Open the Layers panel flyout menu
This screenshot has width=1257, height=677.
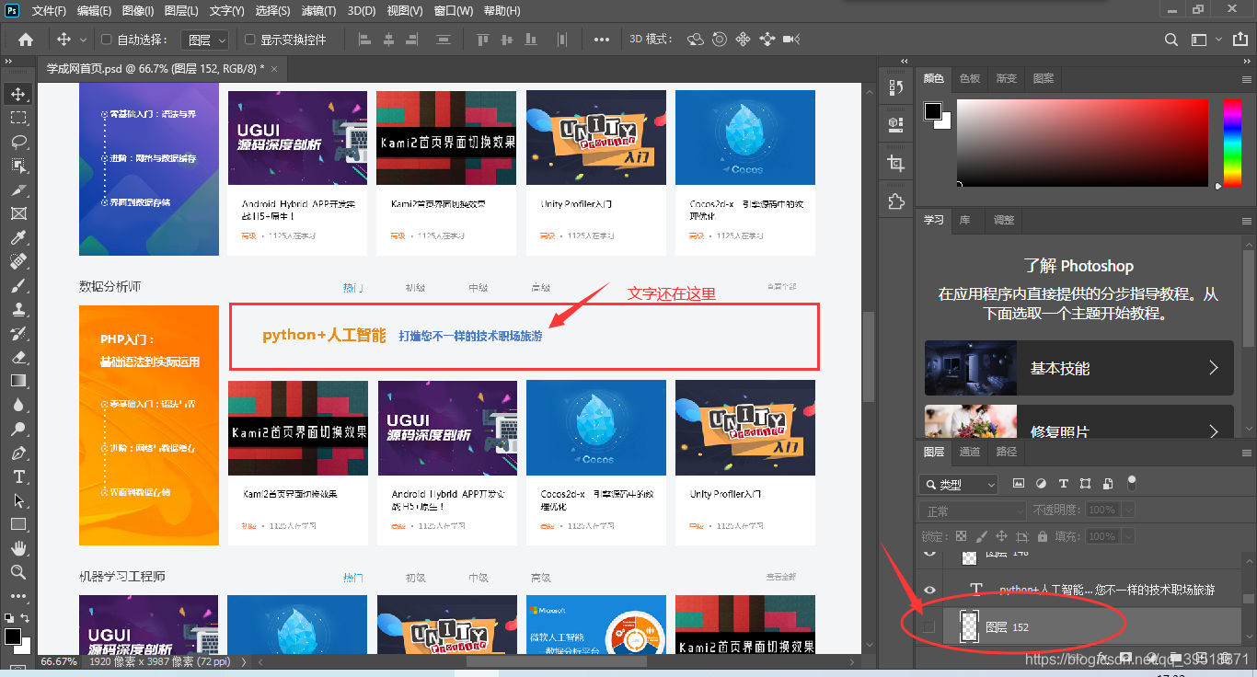1247,452
